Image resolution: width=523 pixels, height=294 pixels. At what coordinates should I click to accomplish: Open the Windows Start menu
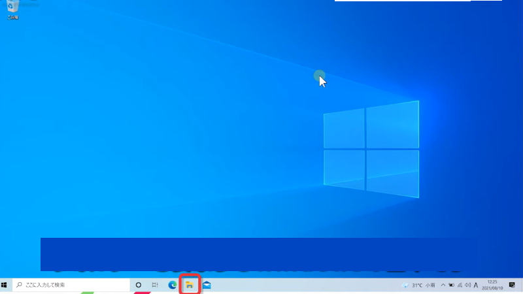coord(4,285)
